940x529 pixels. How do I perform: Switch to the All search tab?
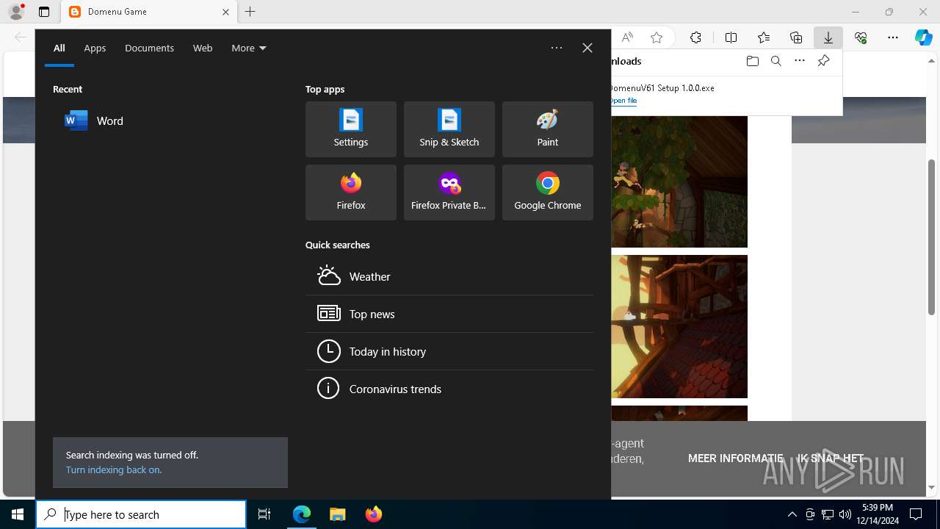[59, 48]
